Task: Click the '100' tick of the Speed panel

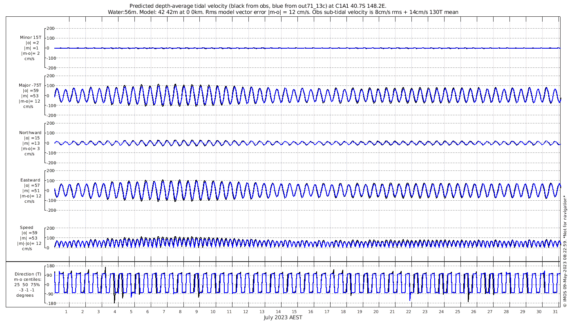Action: click(x=51, y=238)
